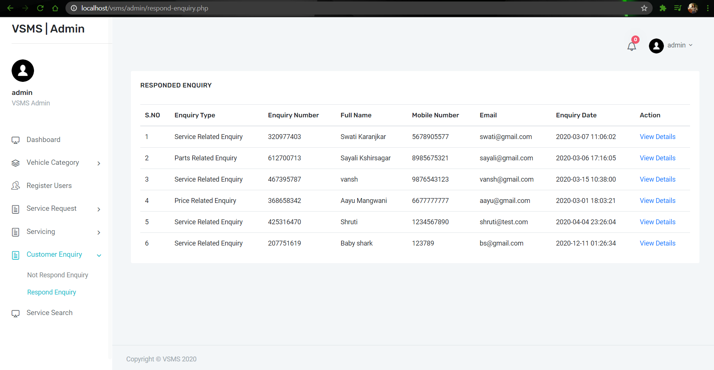
Task: Collapse the Customer Enquiry submenu
Action: [99, 255]
